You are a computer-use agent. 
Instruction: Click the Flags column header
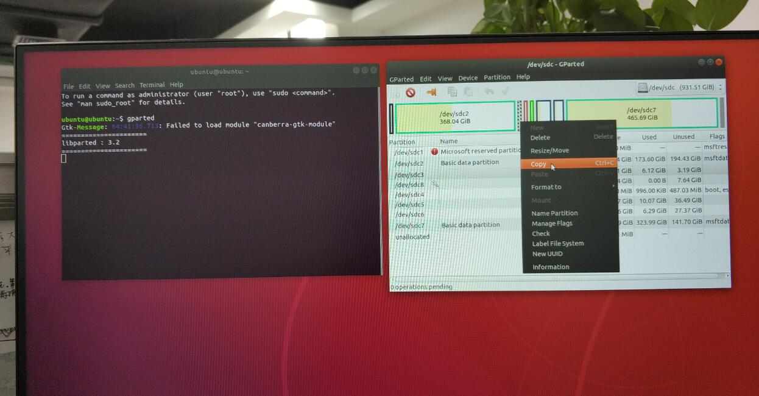[717, 136]
